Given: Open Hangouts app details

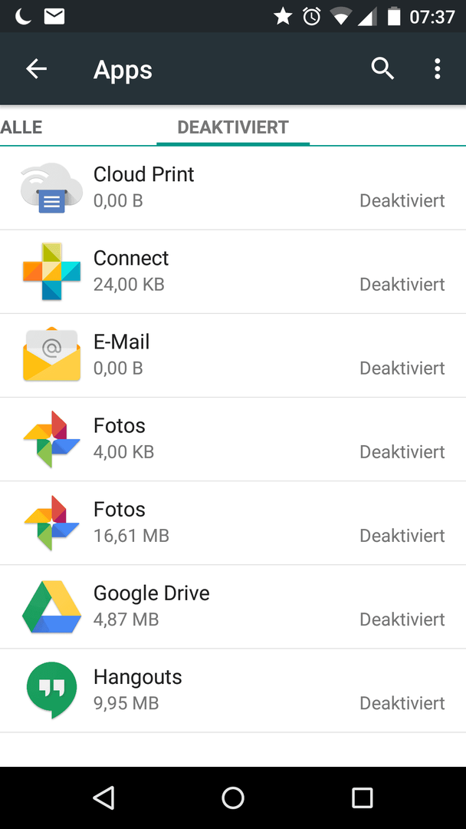Looking at the screenshot, I should tap(233, 690).
